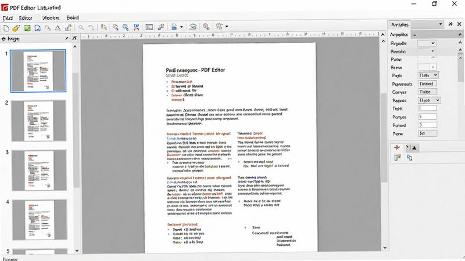
Task: Open dropdown arrow beside blue export page icon
Action: click(181, 27)
